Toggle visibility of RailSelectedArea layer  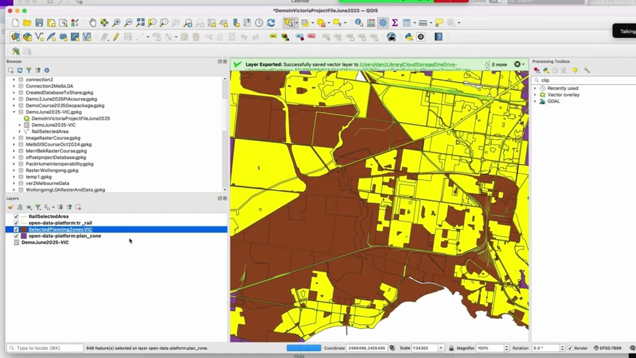pos(16,217)
